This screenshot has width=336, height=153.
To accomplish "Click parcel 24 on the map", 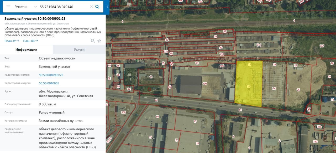I will click(x=274, y=84).
